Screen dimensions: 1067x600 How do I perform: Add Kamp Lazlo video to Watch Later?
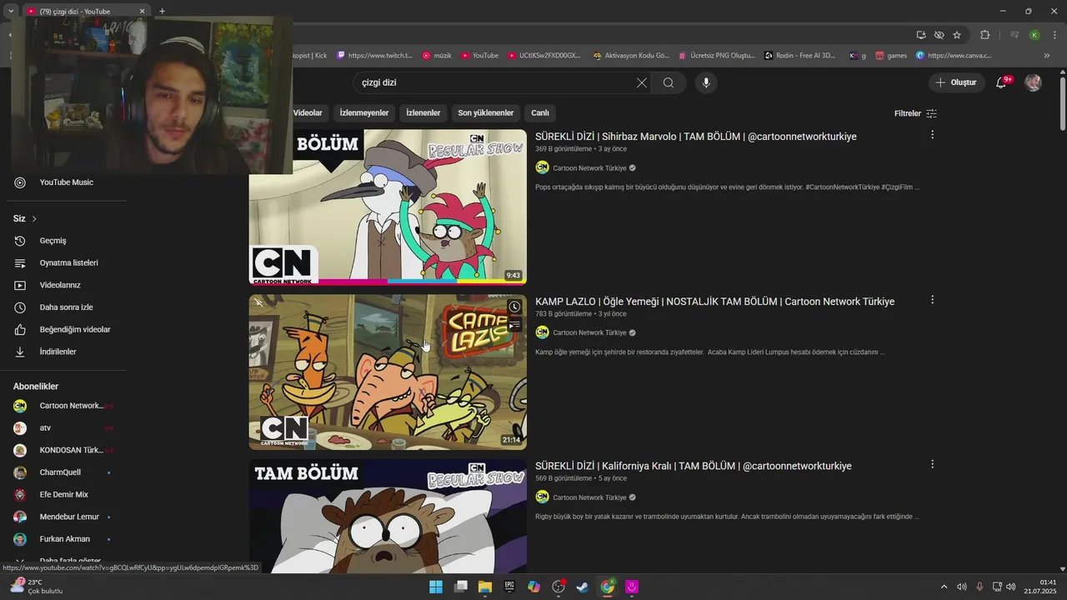pos(514,307)
